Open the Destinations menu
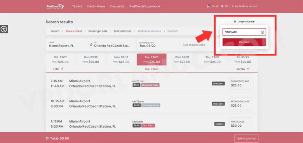 (x=96, y=6)
